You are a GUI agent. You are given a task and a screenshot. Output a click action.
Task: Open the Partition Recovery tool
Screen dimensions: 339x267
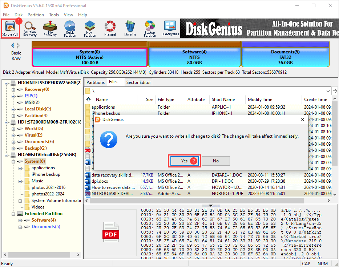[30, 29]
